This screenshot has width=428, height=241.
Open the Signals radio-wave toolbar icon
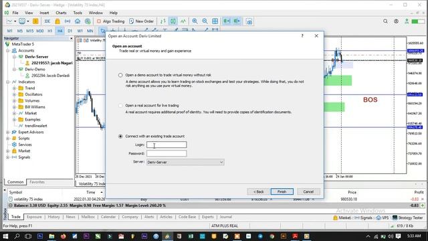pyautogui.click(x=68, y=21)
